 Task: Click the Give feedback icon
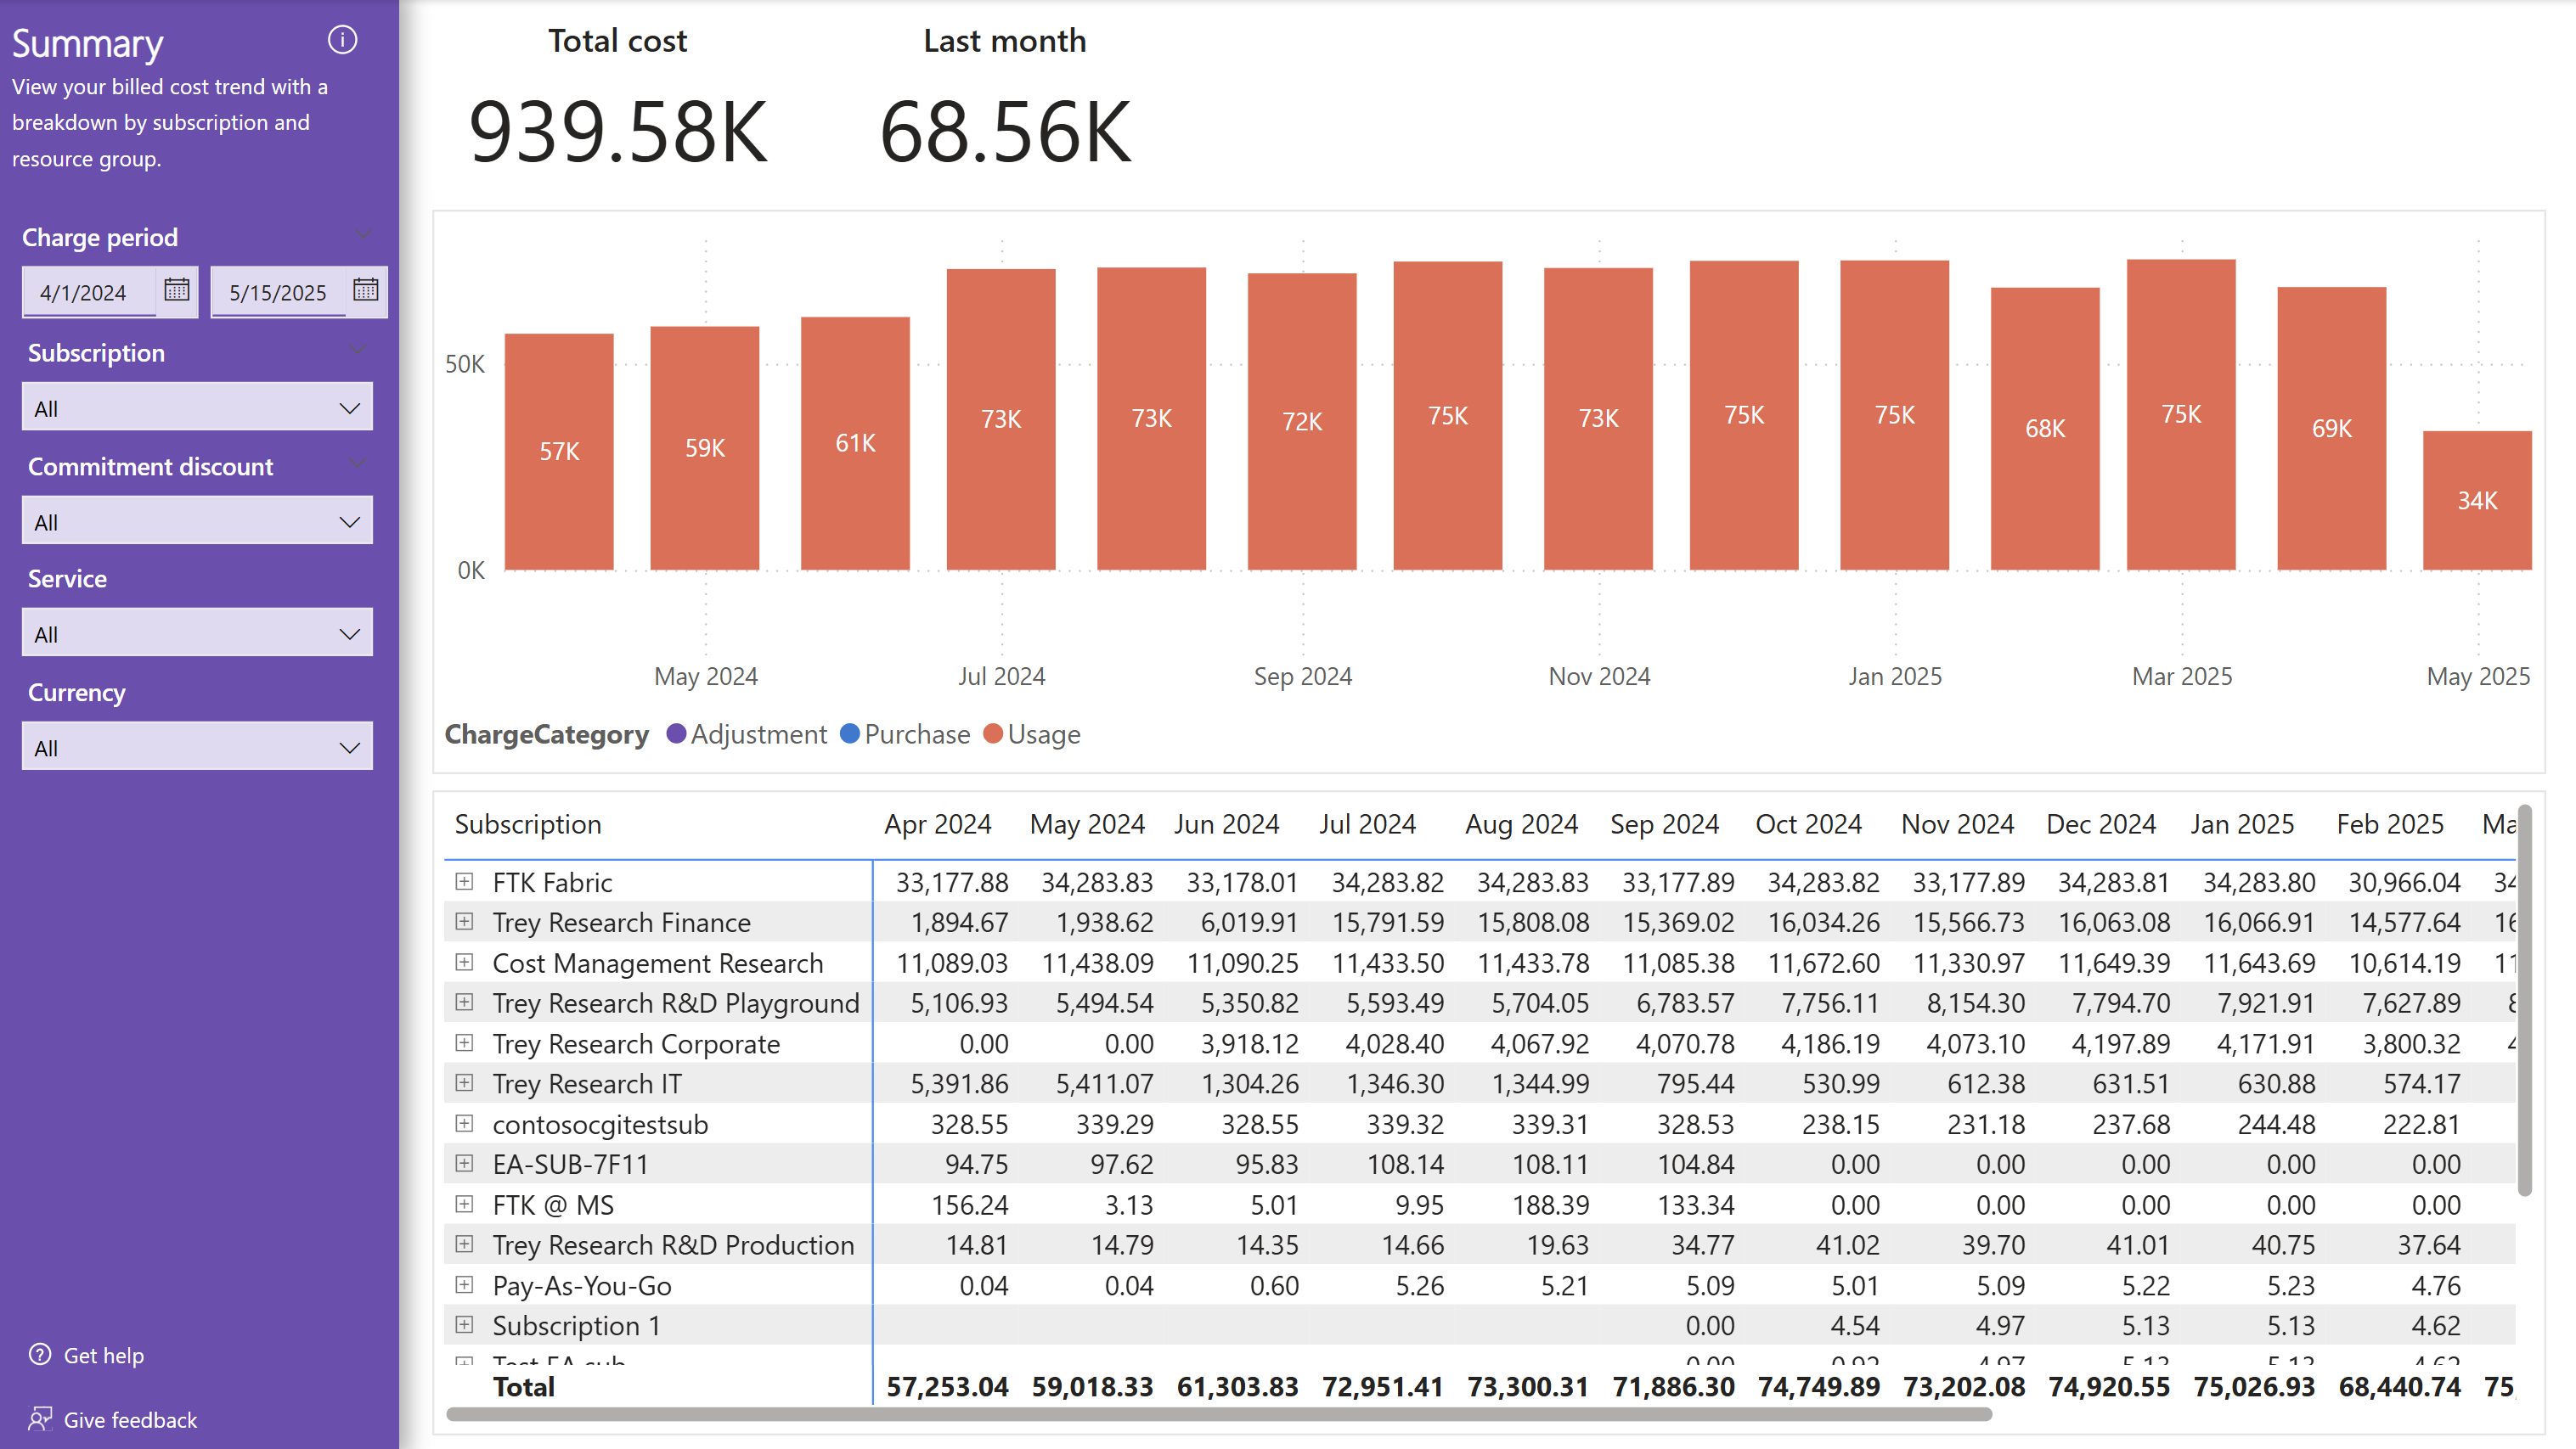click(40, 1419)
